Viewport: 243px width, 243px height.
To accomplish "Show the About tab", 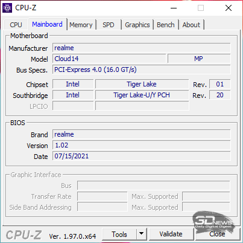I will [x=191, y=25].
